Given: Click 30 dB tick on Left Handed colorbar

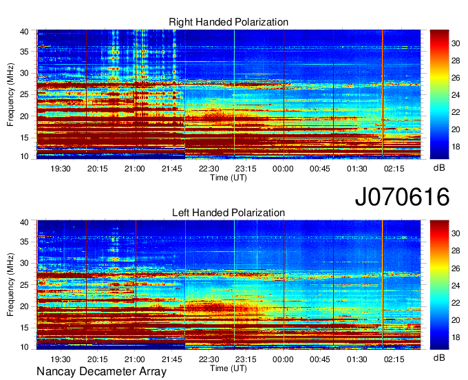Looking at the screenshot, I should pyautogui.click(x=456, y=233).
